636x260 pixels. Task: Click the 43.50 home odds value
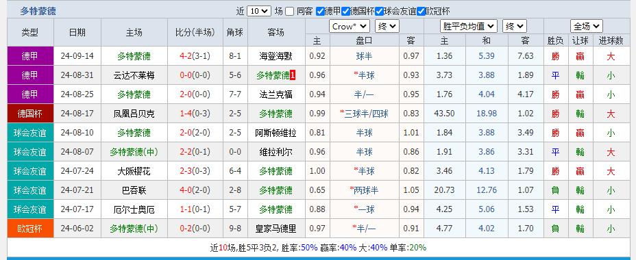[444, 114]
